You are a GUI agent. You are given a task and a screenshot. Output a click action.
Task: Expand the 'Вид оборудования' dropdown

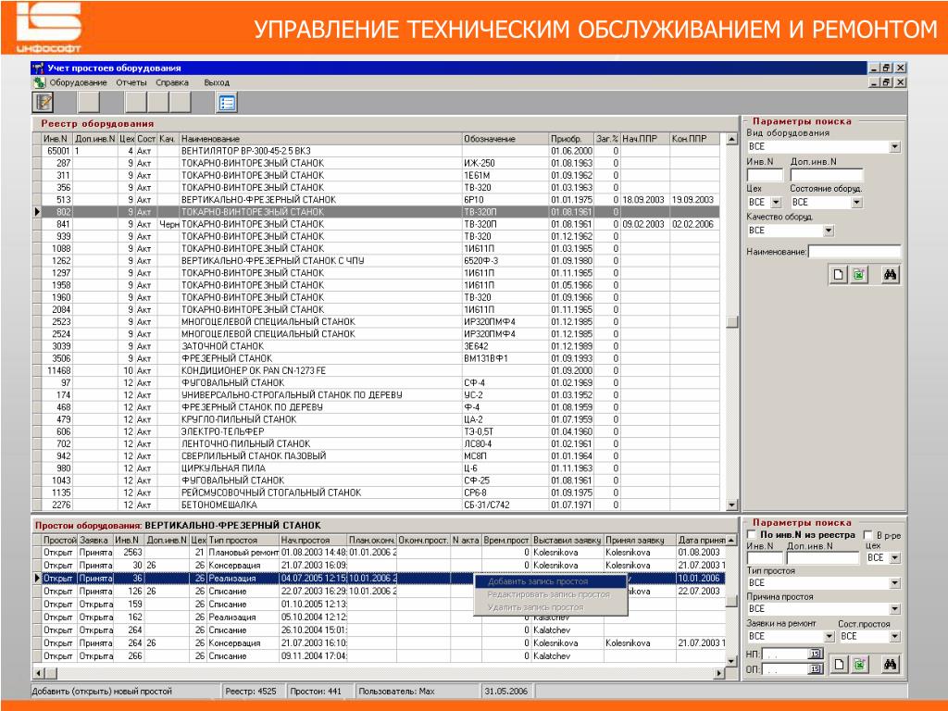coord(895,147)
